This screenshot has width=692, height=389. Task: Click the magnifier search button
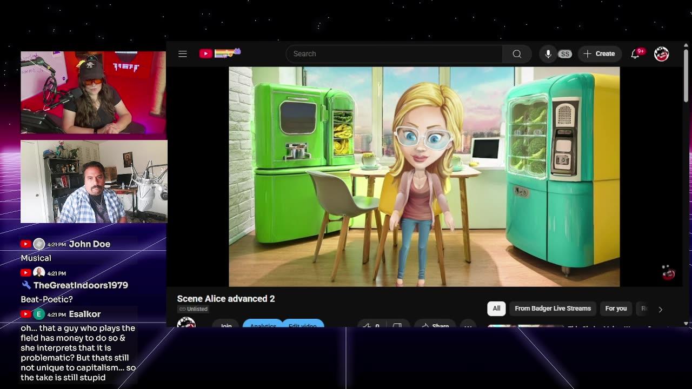coord(517,54)
